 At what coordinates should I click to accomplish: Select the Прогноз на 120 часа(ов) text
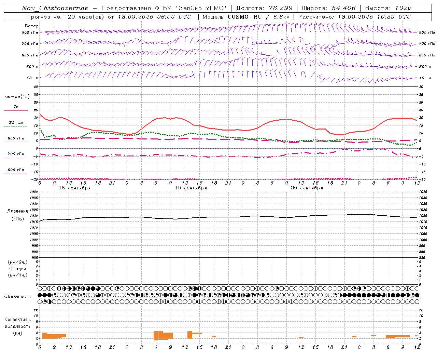(x=66, y=17)
